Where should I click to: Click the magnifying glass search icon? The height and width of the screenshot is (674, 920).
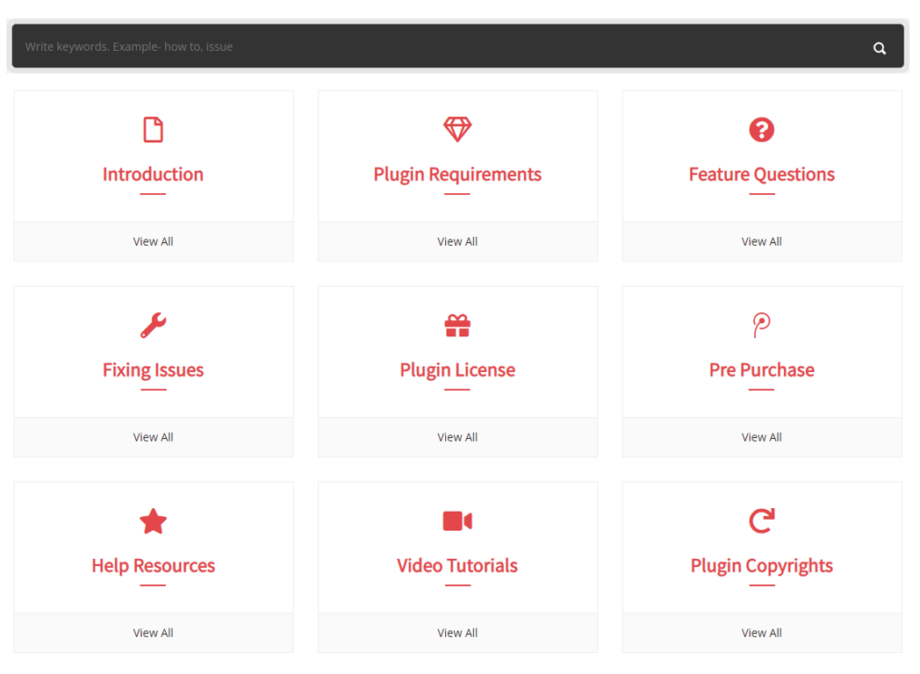click(x=880, y=47)
